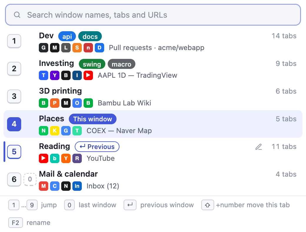306x232 pixels.
Task: Click Bambu Lab Wiki tab title
Action: [124, 103]
